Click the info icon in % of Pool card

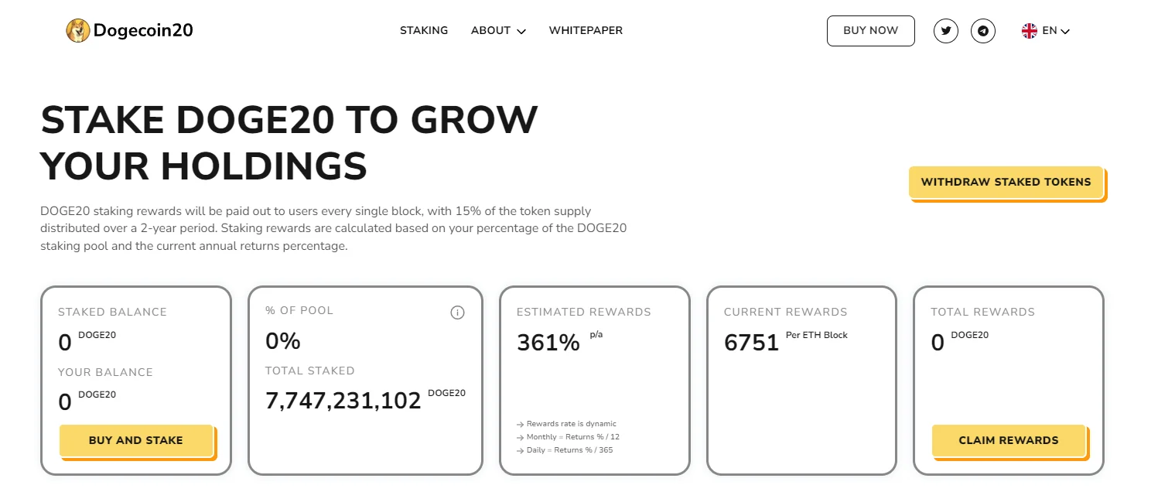tap(457, 313)
